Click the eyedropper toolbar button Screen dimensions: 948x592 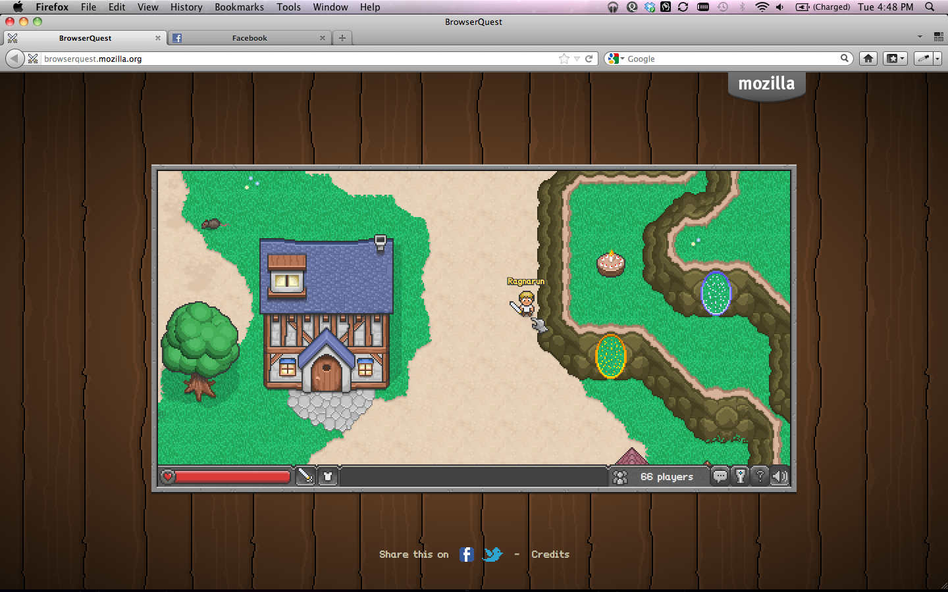coord(924,59)
